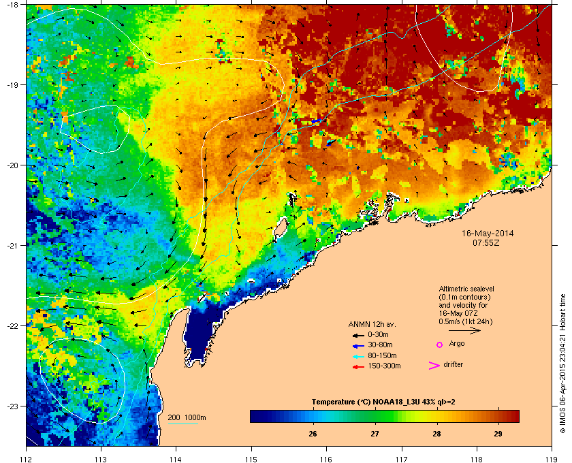Viewport: 572px width, 463px height.
Task: Click the Temperature NOAA18_L3U title
Action: click(x=383, y=402)
